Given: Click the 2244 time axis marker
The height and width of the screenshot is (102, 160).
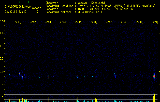Looking at the screenshot, I should (63, 22).
